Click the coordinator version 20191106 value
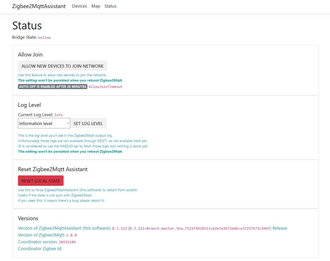The image size is (330, 261). 67,242
